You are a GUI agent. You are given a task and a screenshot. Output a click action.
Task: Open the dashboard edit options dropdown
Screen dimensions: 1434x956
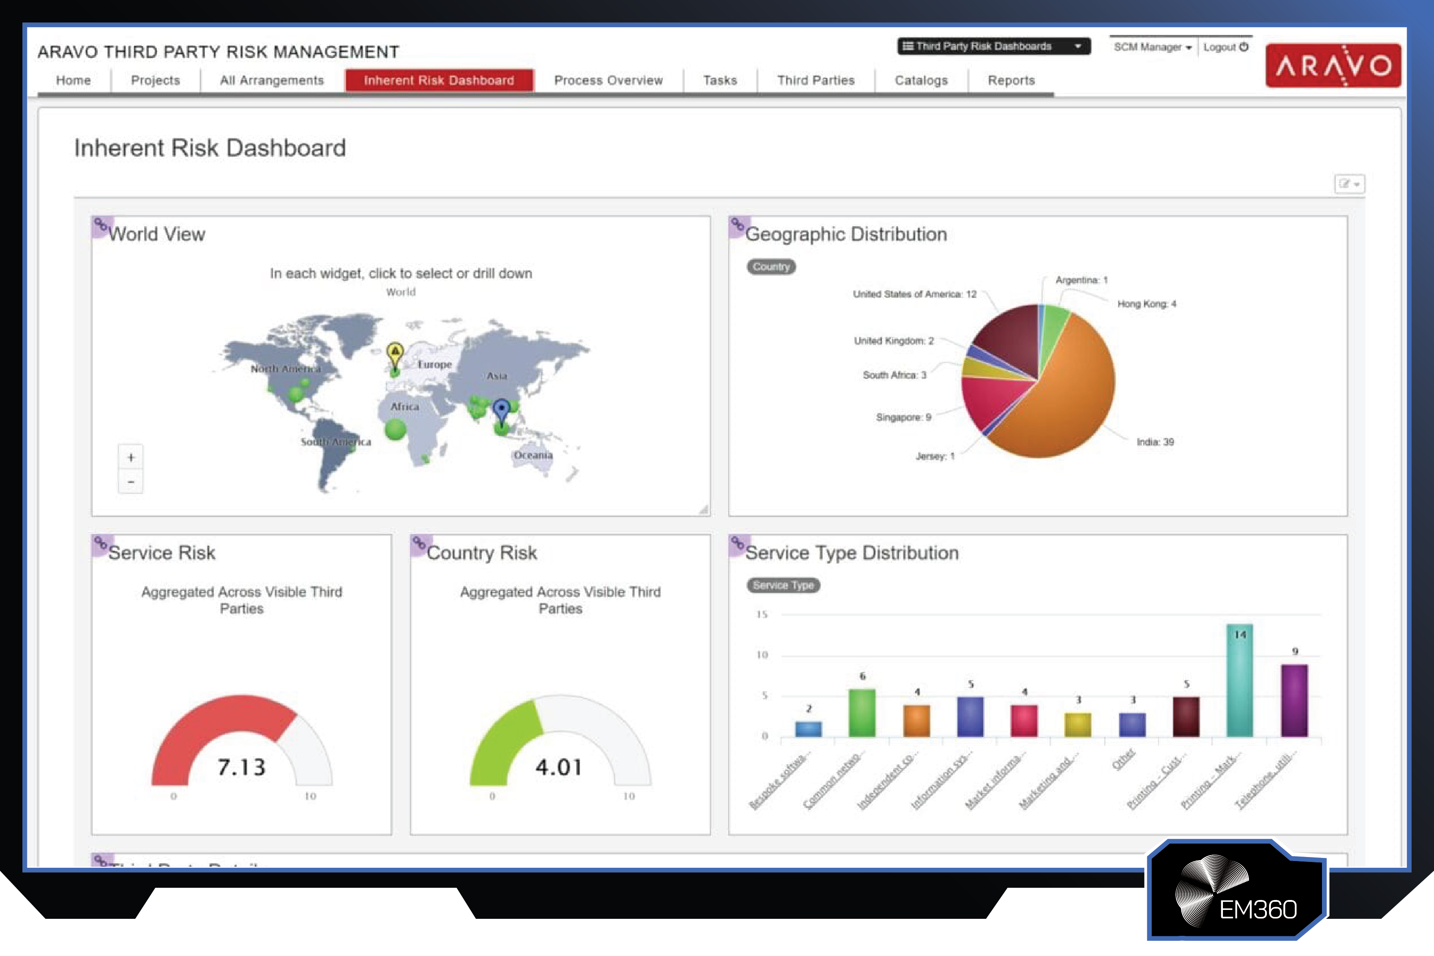pos(1349,184)
